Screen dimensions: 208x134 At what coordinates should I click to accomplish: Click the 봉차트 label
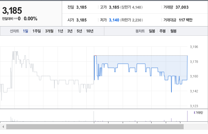click(x=140, y=31)
